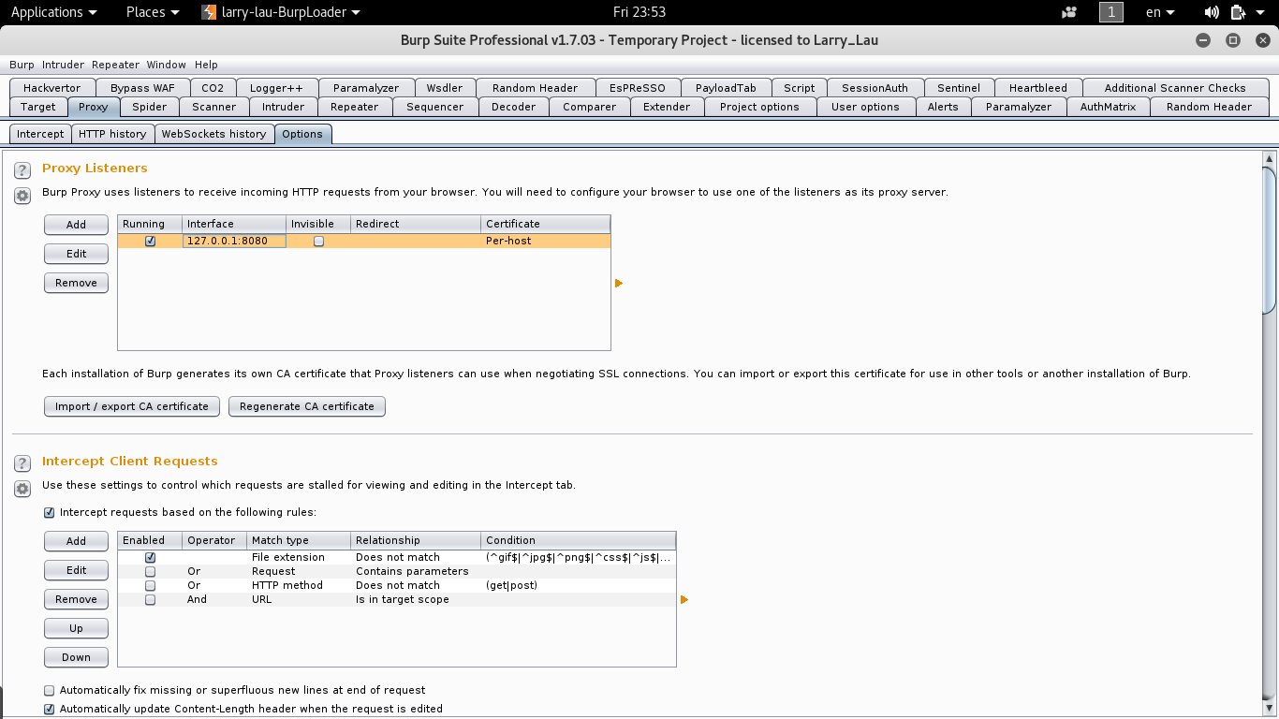This screenshot has height=719, width=1279.
Task: Click orange arrow beside the proxy listeners table
Action: [x=619, y=283]
